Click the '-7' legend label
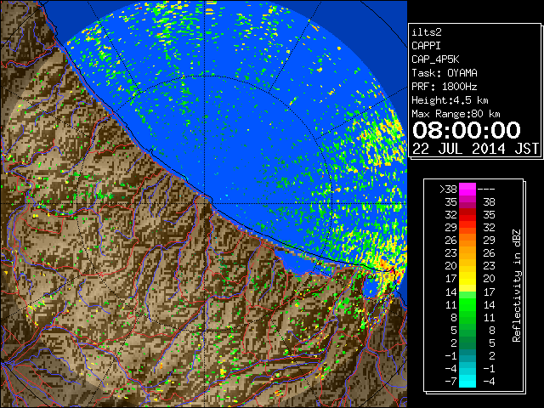The height and width of the screenshot is (408, 544). (450, 381)
